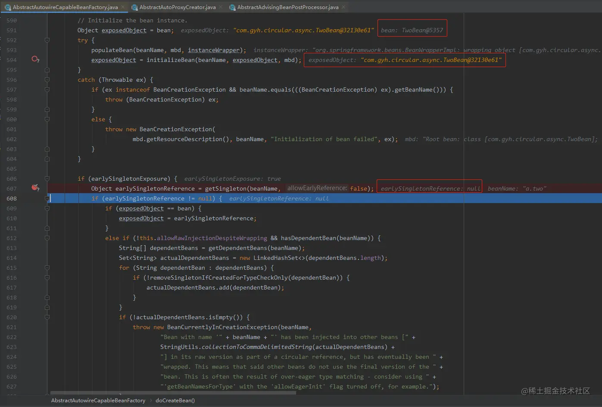The width and height of the screenshot is (602, 407).
Task: Toggle the verified breakpoint on line 607
Action: click(35, 188)
